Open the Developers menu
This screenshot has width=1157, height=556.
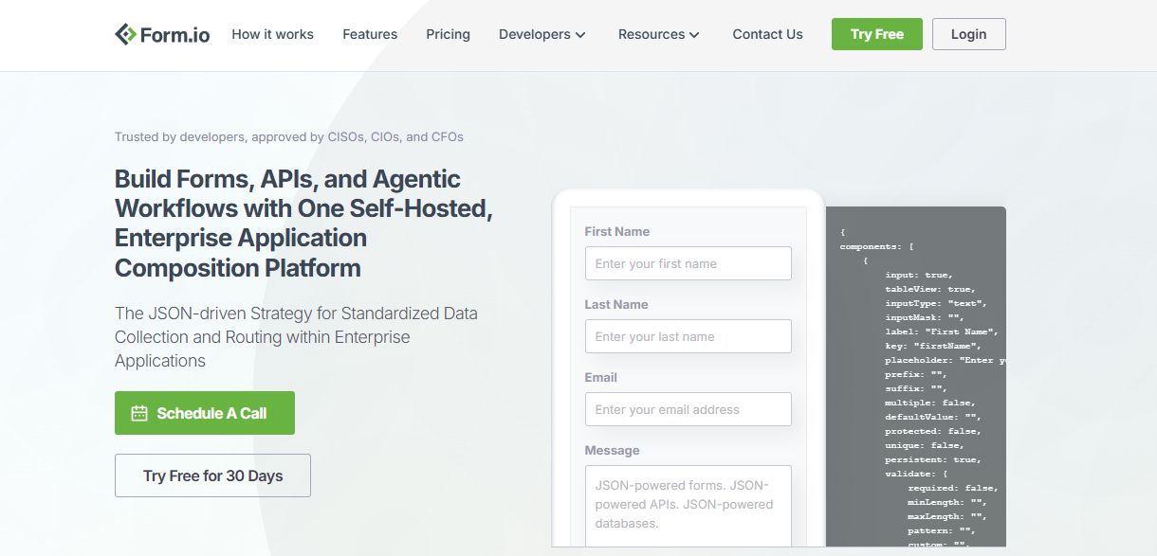coord(542,34)
